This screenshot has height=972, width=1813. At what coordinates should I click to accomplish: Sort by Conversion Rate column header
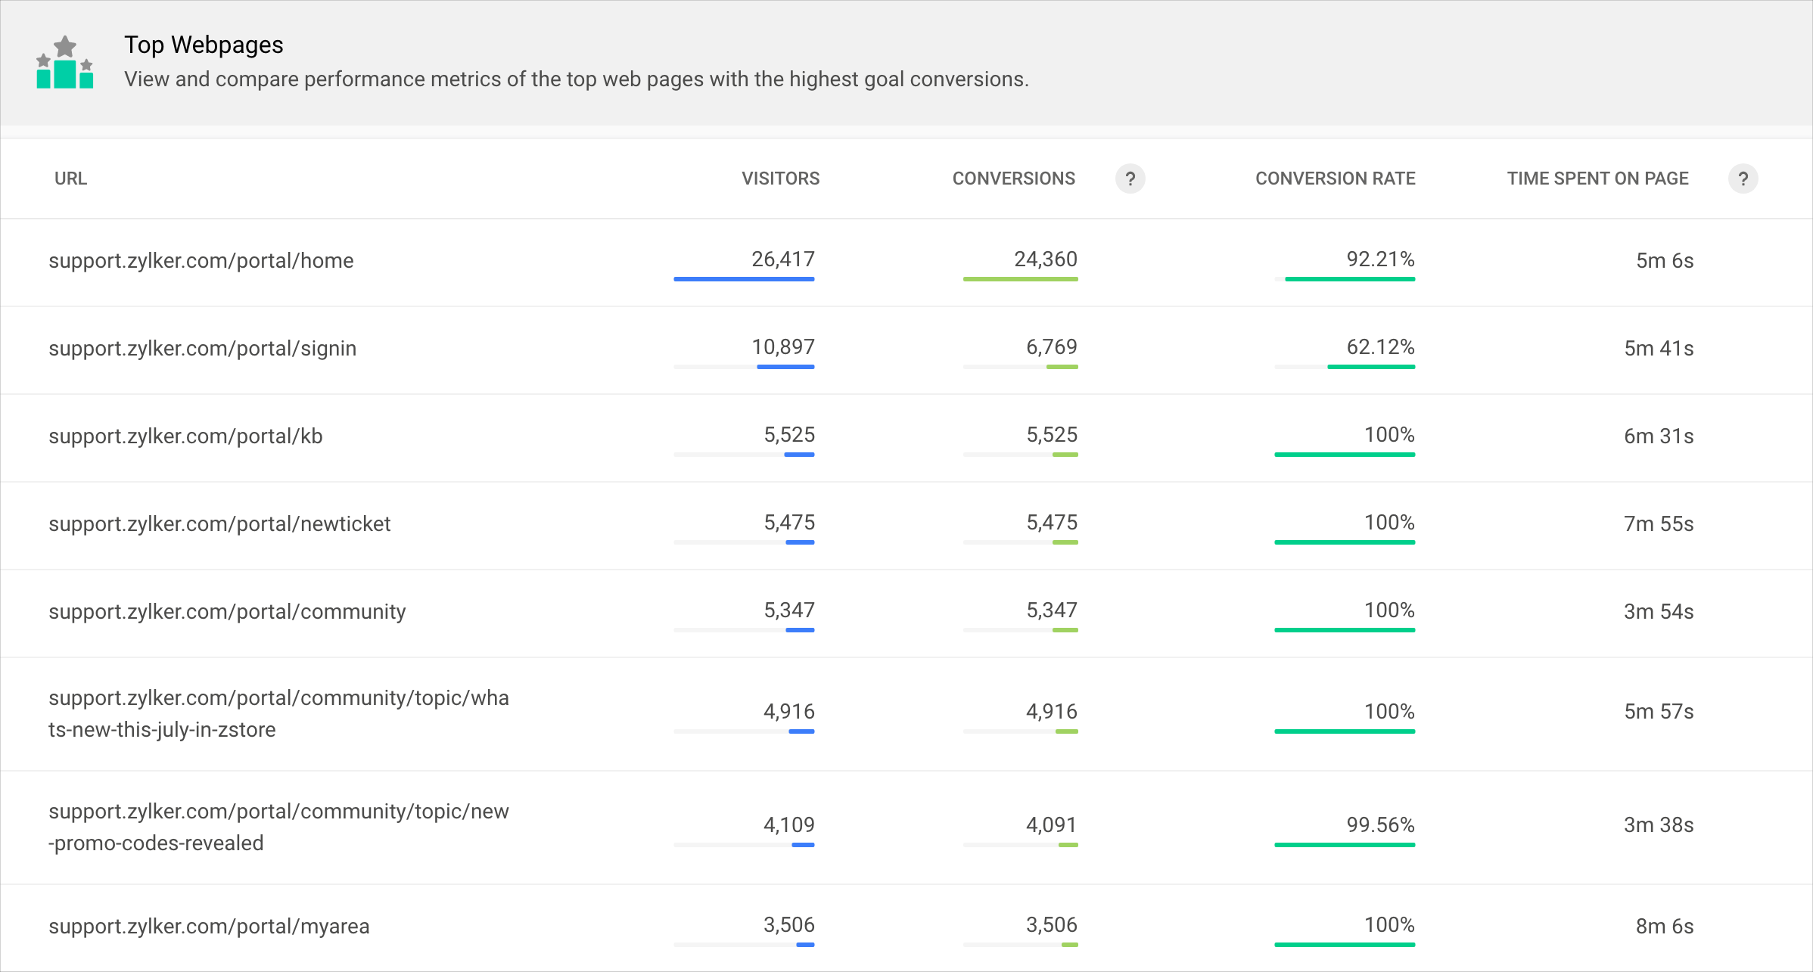pyautogui.click(x=1335, y=179)
